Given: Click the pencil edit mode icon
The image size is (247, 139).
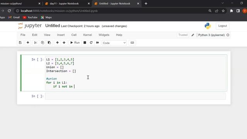Looking at the screenshot, I should [x=193, y=35].
